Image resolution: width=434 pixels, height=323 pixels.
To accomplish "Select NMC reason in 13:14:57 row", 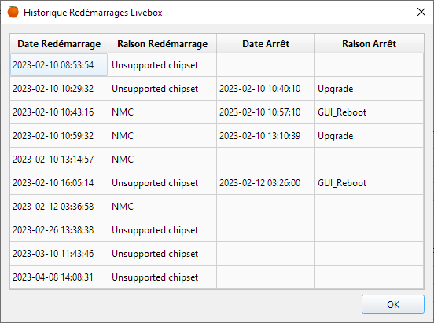I will pyautogui.click(x=162, y=160).
